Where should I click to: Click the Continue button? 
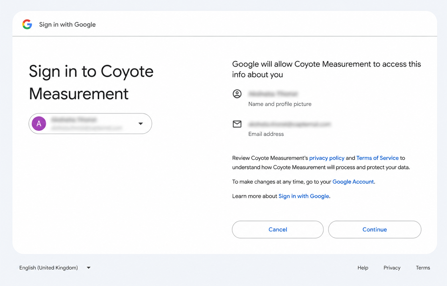375,230
